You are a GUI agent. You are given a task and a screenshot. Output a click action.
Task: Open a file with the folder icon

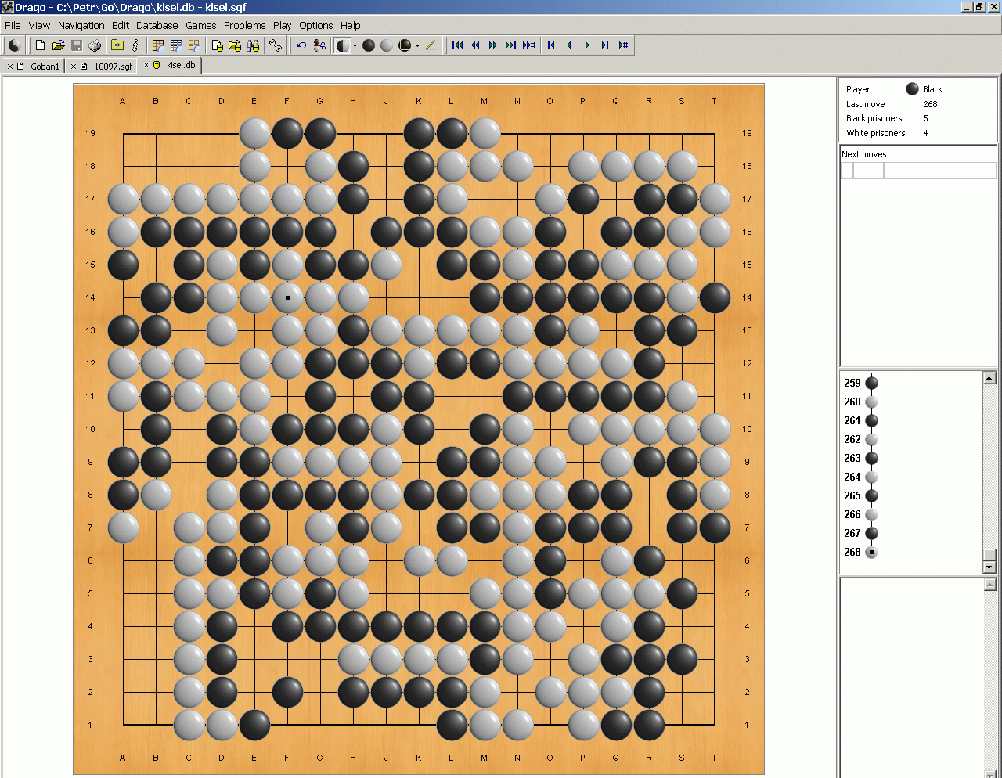click(58, 45)
